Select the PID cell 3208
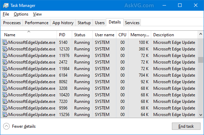 [63, 88]
